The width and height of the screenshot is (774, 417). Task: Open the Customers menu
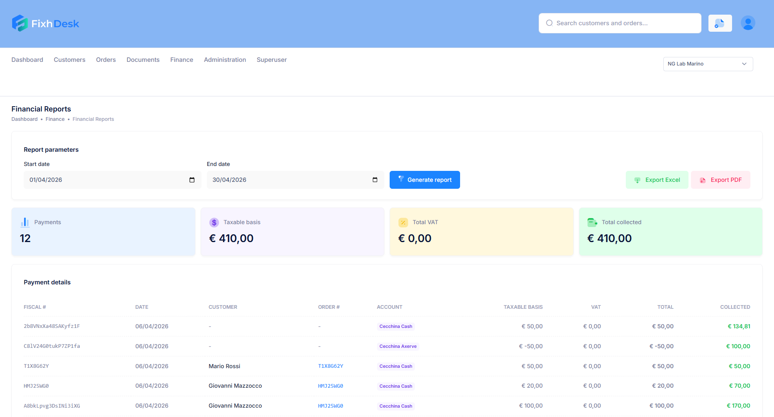click(70, 60)
